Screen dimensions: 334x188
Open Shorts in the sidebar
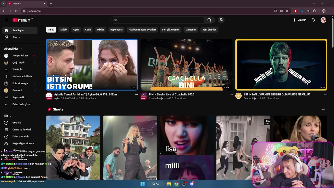point(20,37)
